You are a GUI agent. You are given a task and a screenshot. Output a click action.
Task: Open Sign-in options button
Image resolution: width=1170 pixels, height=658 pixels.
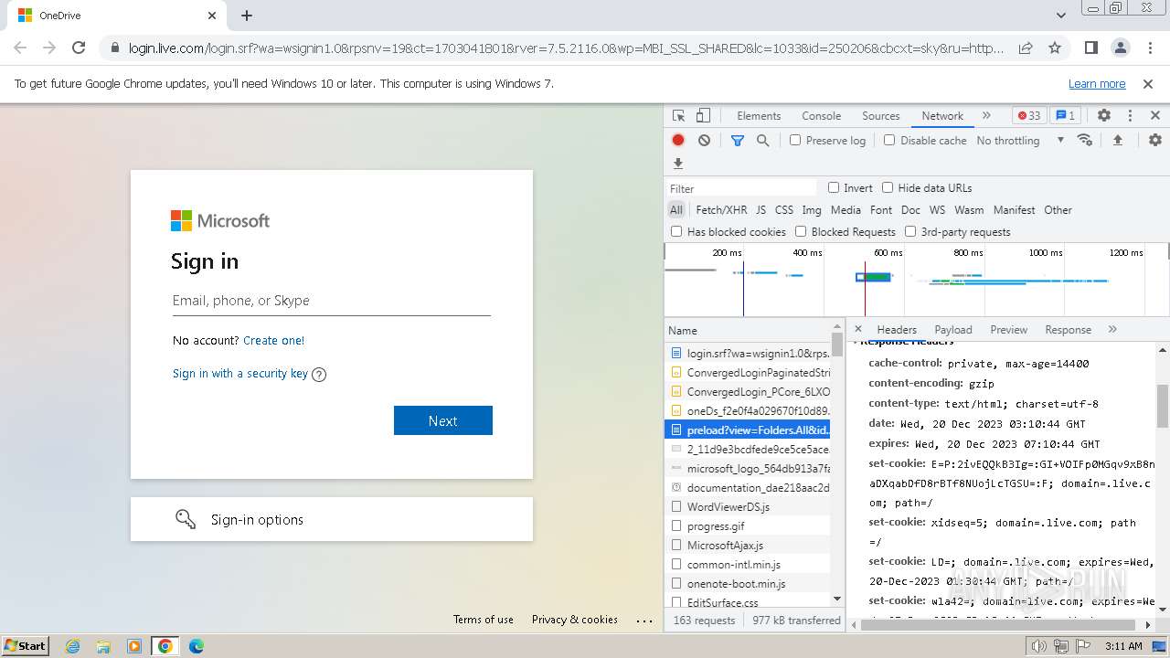coord(332,519)
